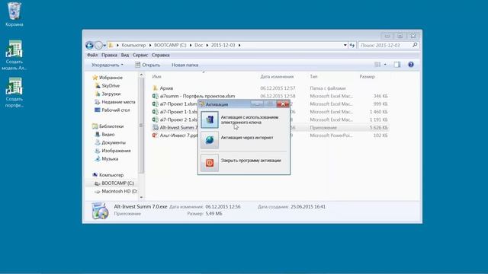The height and width of the screenshot is (274, 488).
Task: Open the address bar history dropdown
Action: [345, 46]
